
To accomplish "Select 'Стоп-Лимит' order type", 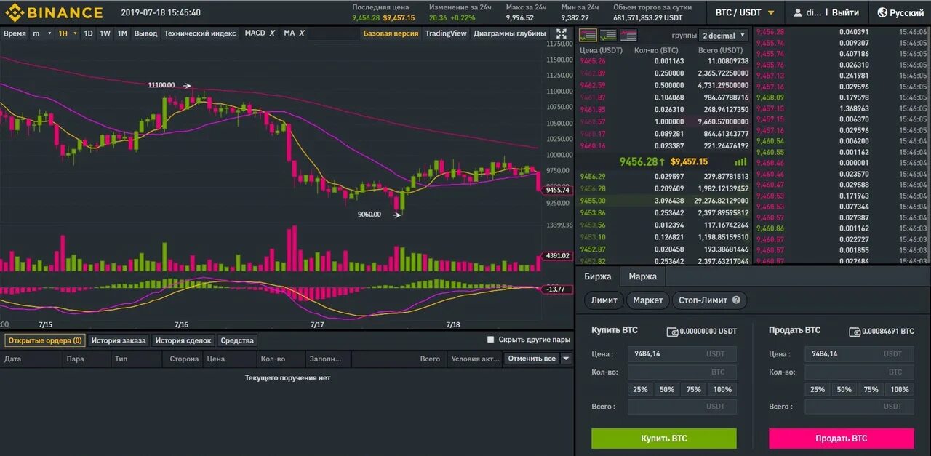I will point(709,300).
